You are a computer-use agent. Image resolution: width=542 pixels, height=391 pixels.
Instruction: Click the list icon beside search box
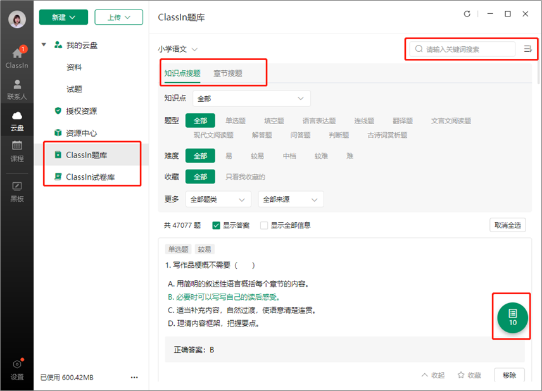tap(527, 49)
